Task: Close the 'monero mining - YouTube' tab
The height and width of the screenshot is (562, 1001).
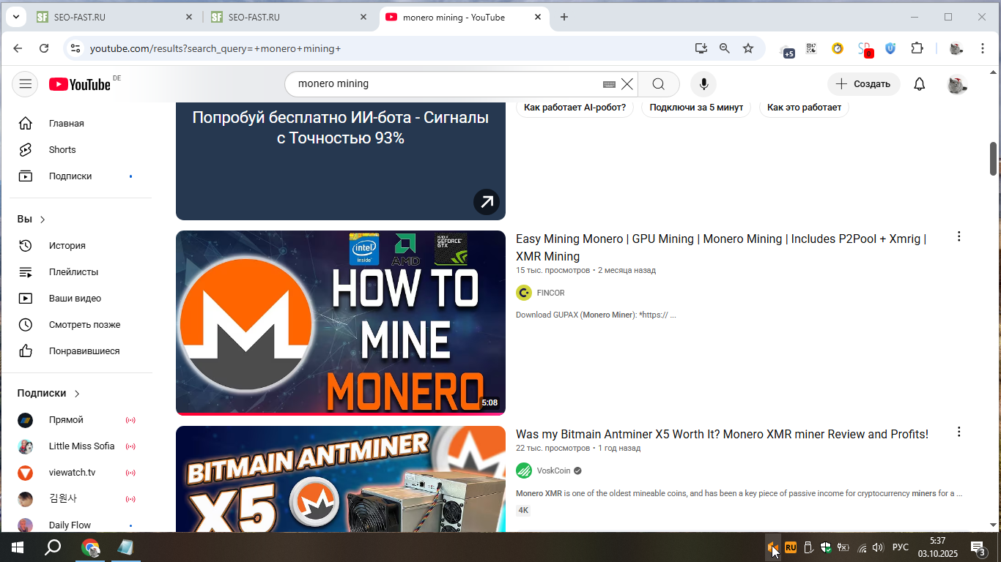Action: tap(538, 17)
